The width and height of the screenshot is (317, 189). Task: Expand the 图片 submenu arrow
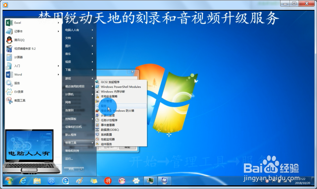coord(92,46)
